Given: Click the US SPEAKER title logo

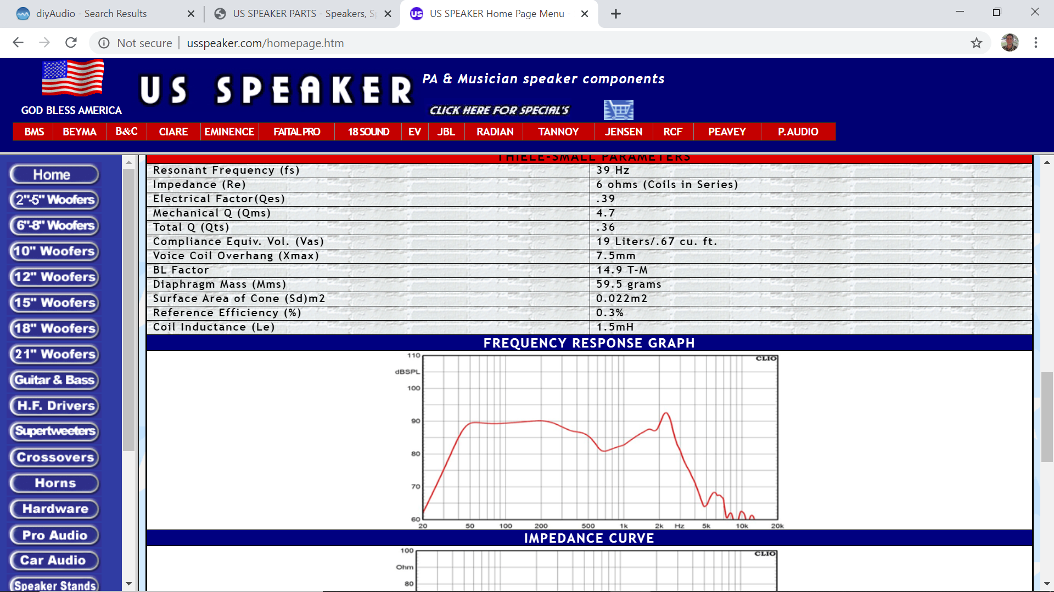Looking at the screenshot, I should pyautogui.click(x=276, y=90).
